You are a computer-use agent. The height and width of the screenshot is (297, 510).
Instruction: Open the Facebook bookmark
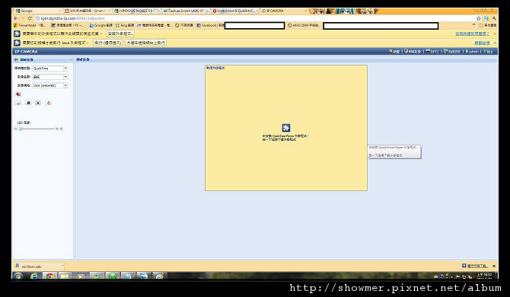[x=210, y=25]
